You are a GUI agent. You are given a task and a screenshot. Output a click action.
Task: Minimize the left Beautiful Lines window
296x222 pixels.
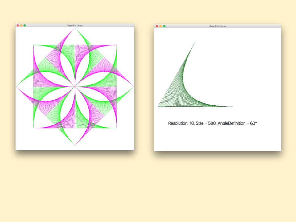(21, 25)
